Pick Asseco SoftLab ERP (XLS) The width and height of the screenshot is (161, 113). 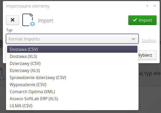coord(34,99)
